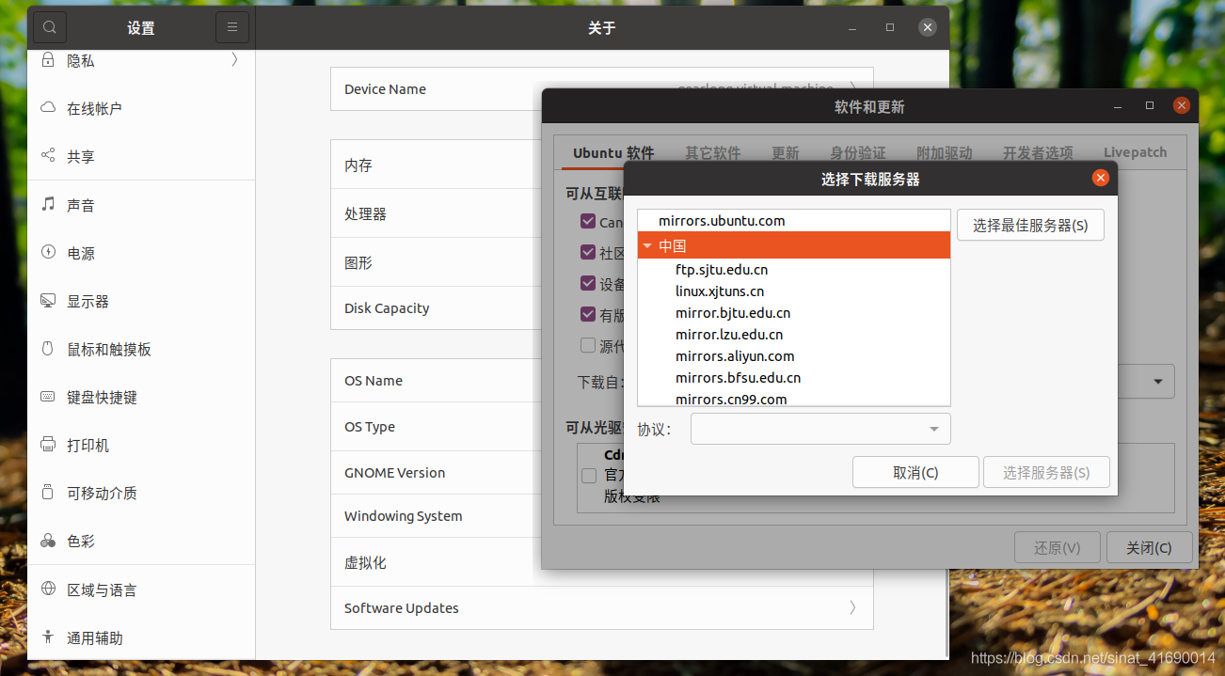This screenshot has width=1225, height=676.
Task: Click the 选择最佳服务器(S) button
Action: pos(1030,225)
